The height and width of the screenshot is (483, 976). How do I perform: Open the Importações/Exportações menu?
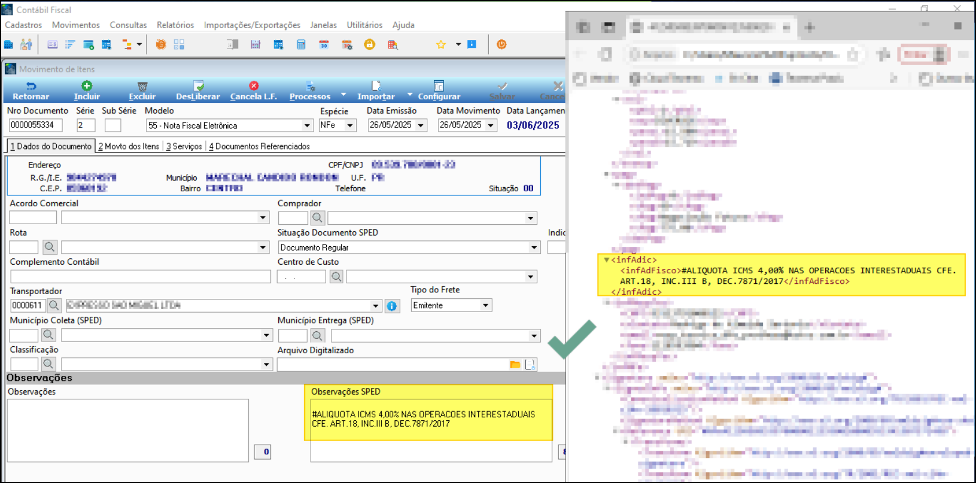pyautogui.click(x=252, y=25)
